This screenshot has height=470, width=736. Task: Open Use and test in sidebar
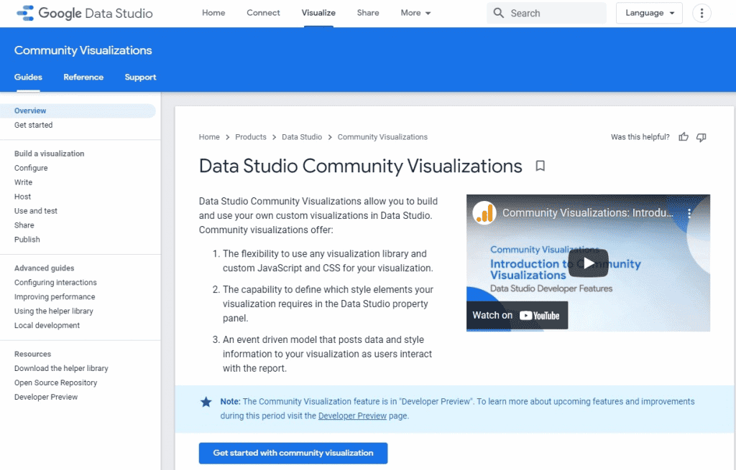pos(36,211)
